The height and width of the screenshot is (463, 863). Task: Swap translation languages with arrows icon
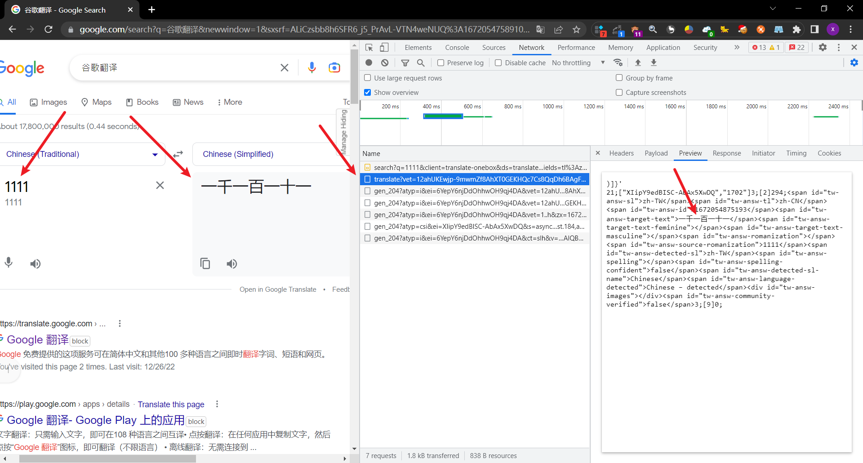point(178,154)
